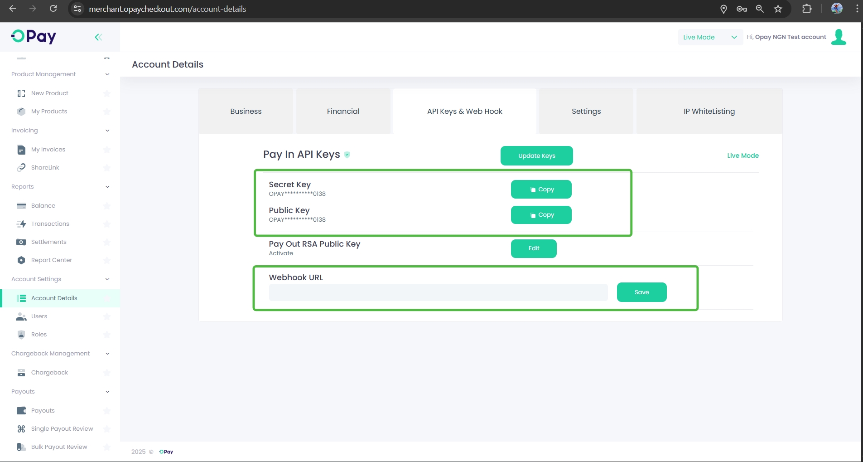Click the Chargeback sidebar icon
Image resolution: width=863 pixels, height=462 pixels.
pos(21,373)
